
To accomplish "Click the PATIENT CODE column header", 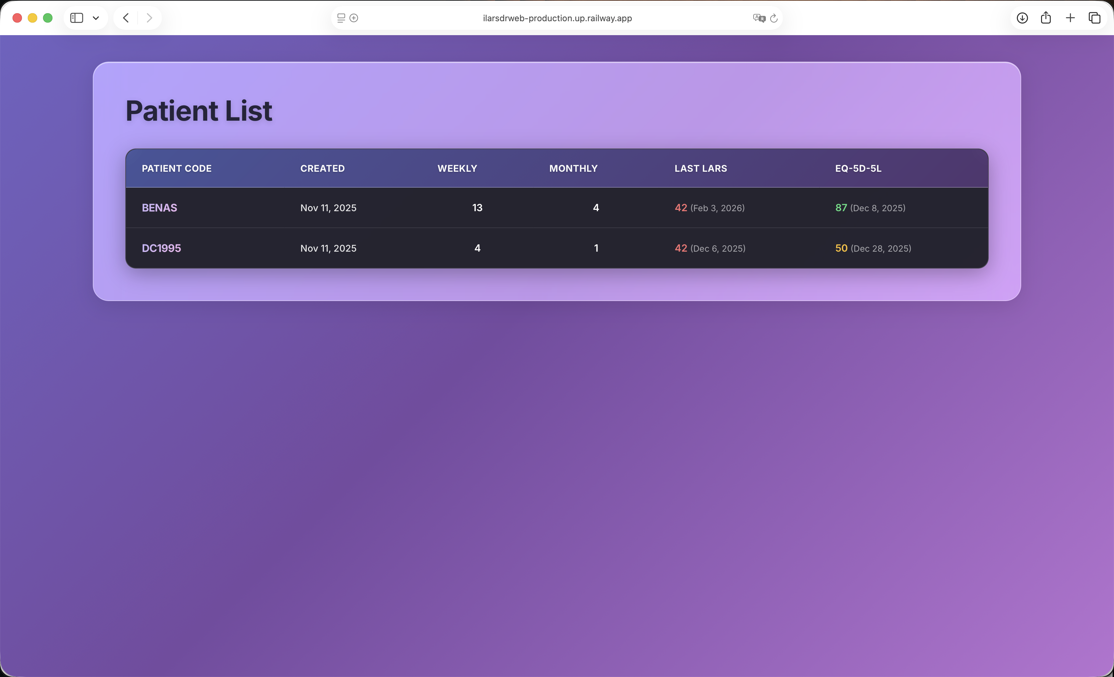I will tap(176, 168).
